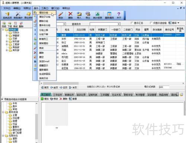This screenshot has height=143, width=186.
Task: Toggle the 显示汇总 checkbox
Action: click(x=132, y=23)
